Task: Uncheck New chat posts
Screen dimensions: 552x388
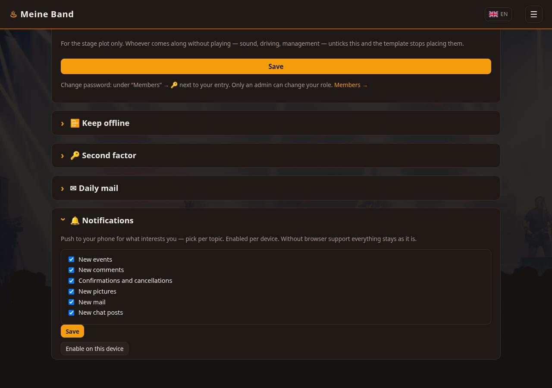Action: (72, 313)
